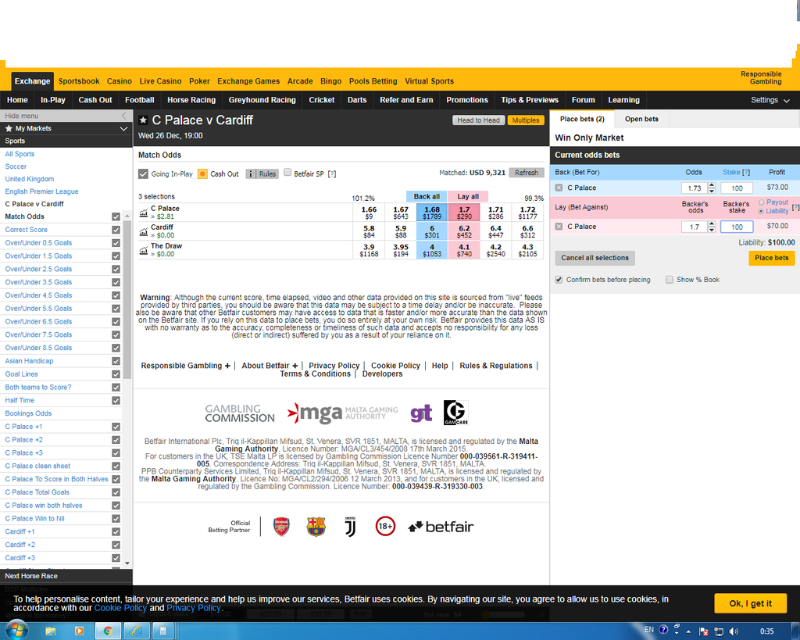Viewport: 800px width, 640px height.
Task: Click the FC Barcelona partner crest
Action: coord(316,527)
